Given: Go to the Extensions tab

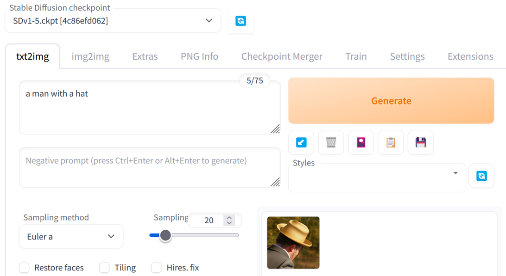Looking at the screenshot, I should 470,56.
